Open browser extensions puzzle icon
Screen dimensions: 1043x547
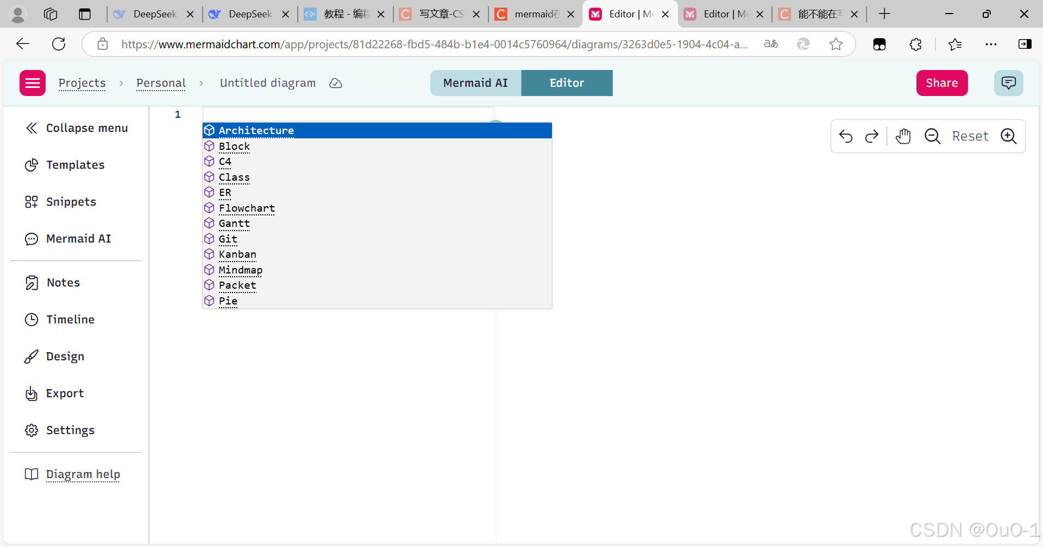[x=916, y=44]
